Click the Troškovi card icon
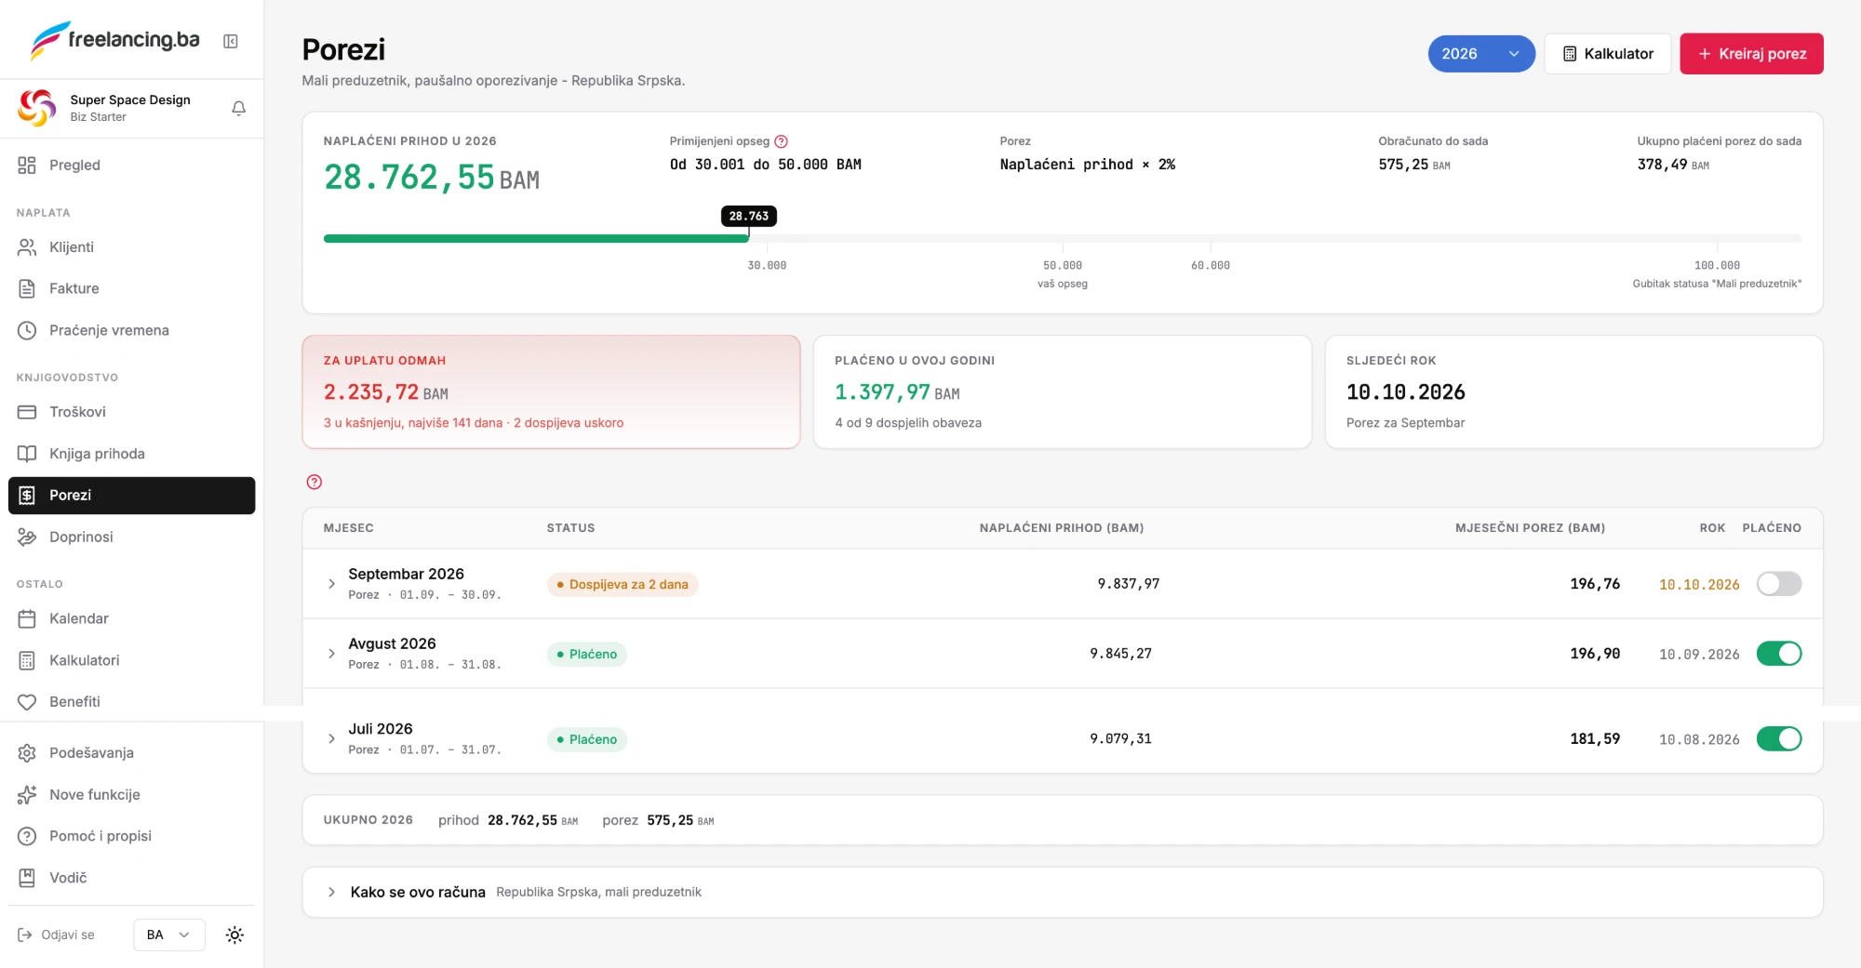The height and width of the screenshot is (968, 1861). pos(27,412)
